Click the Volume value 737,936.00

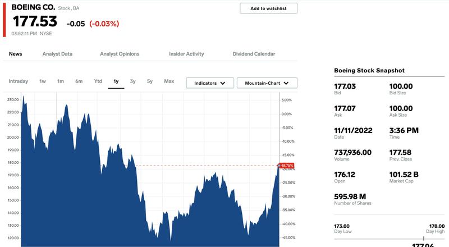click(x=353, y=153)
